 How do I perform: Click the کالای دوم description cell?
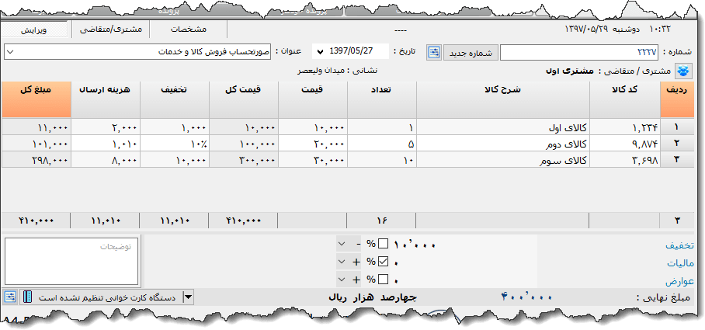[503, 144]
